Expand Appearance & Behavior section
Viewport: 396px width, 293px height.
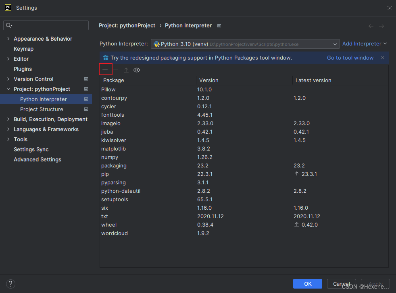tap(8, 39)
